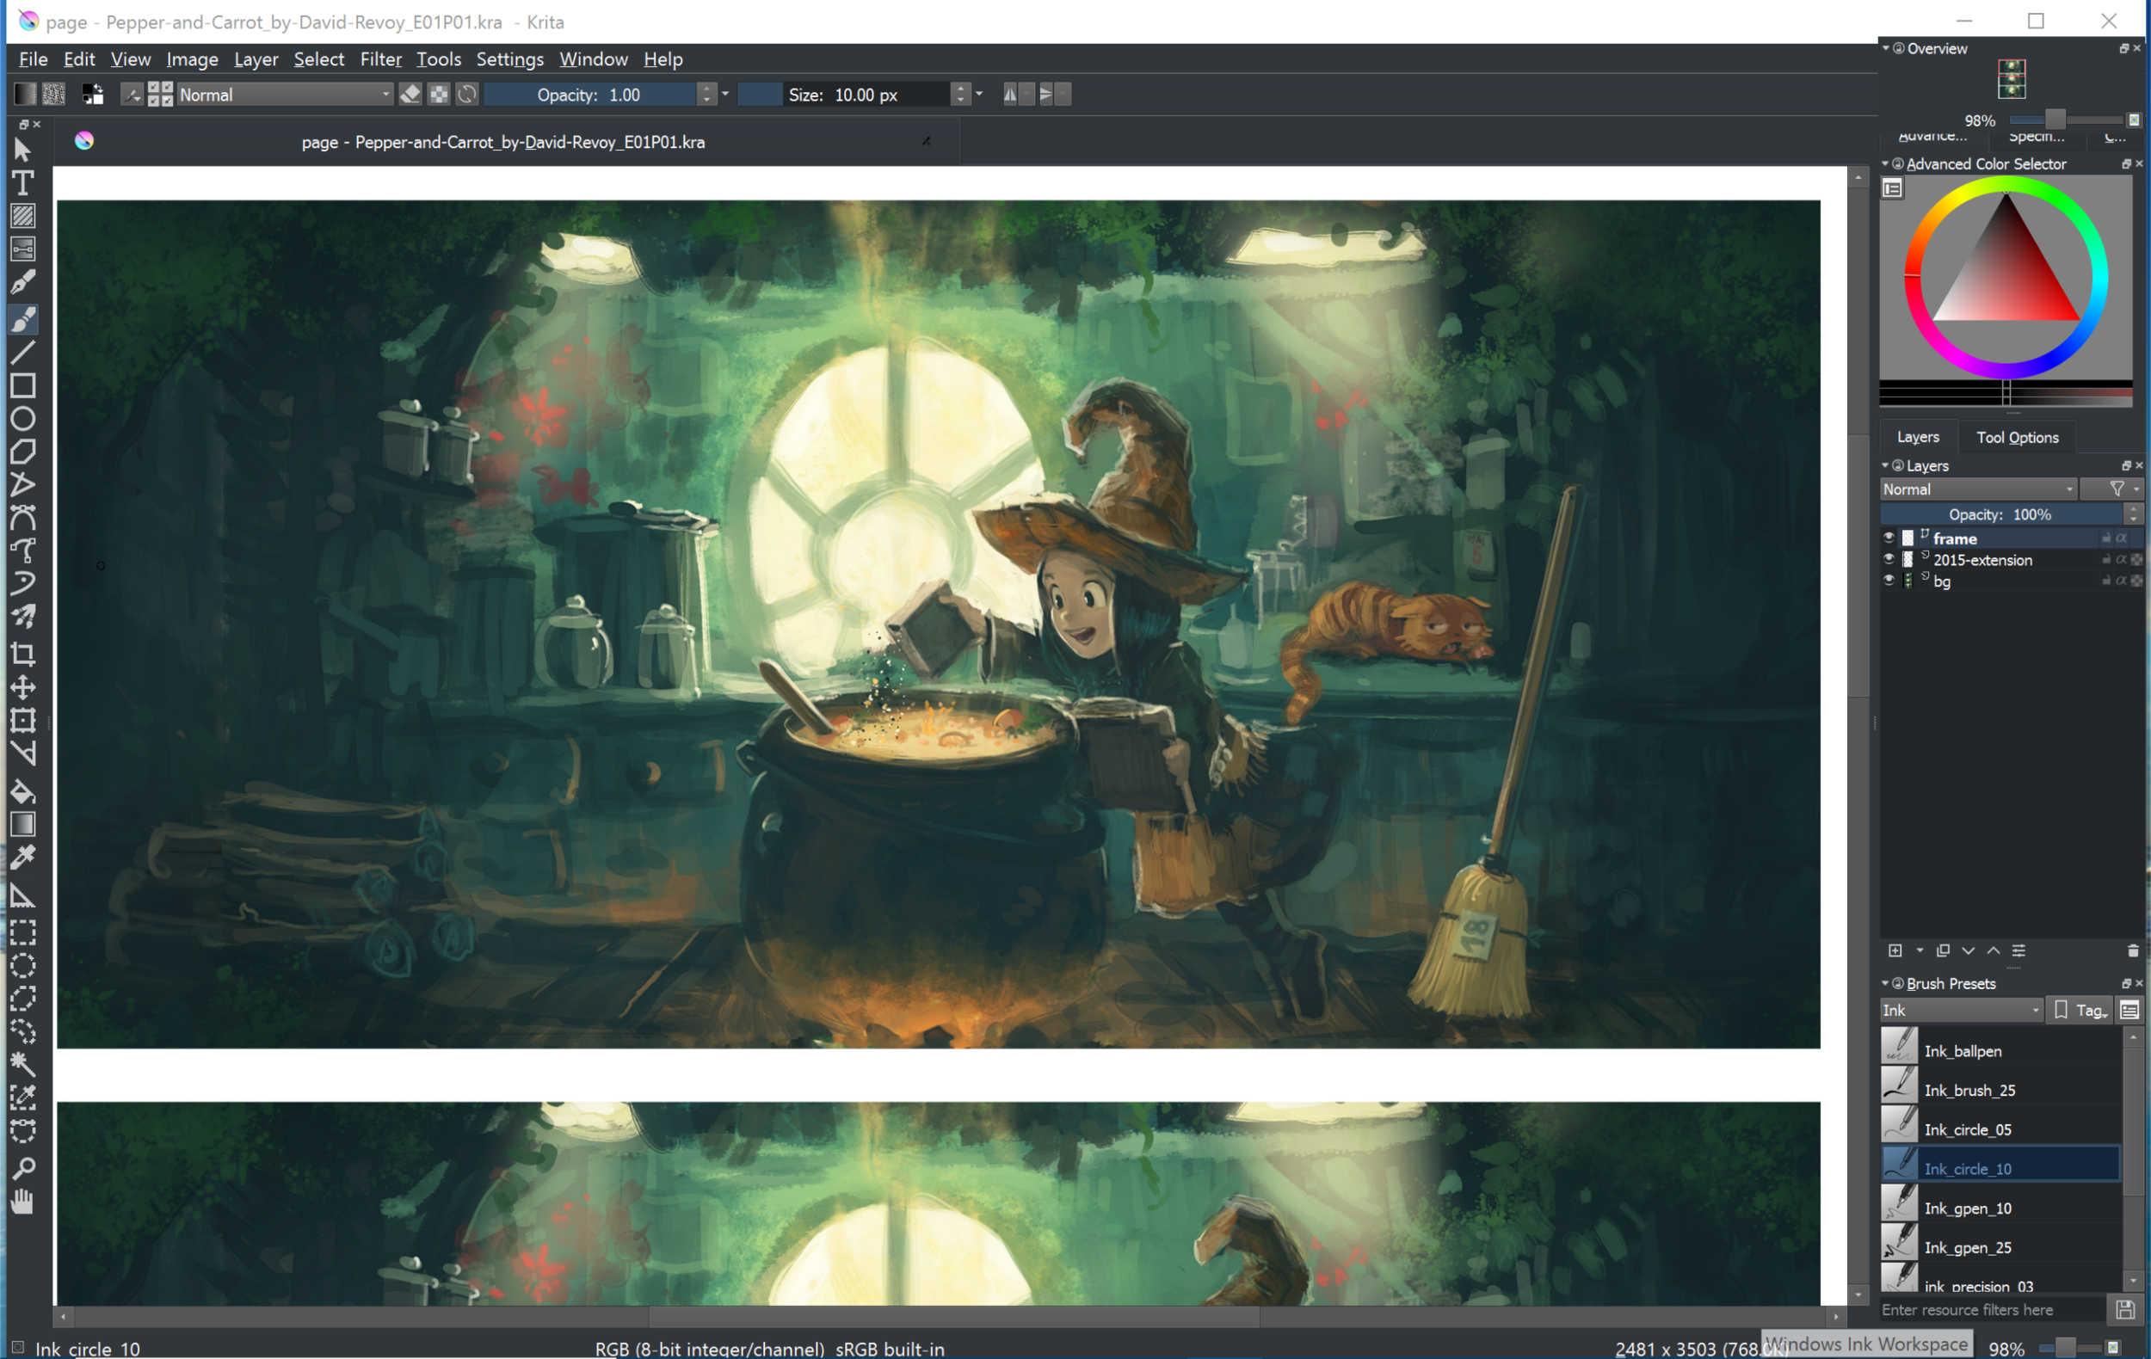Screen dimensions: 2151x1359
Task: Toggle alpha inherit on the bg layer
Action: point(2122,581)
